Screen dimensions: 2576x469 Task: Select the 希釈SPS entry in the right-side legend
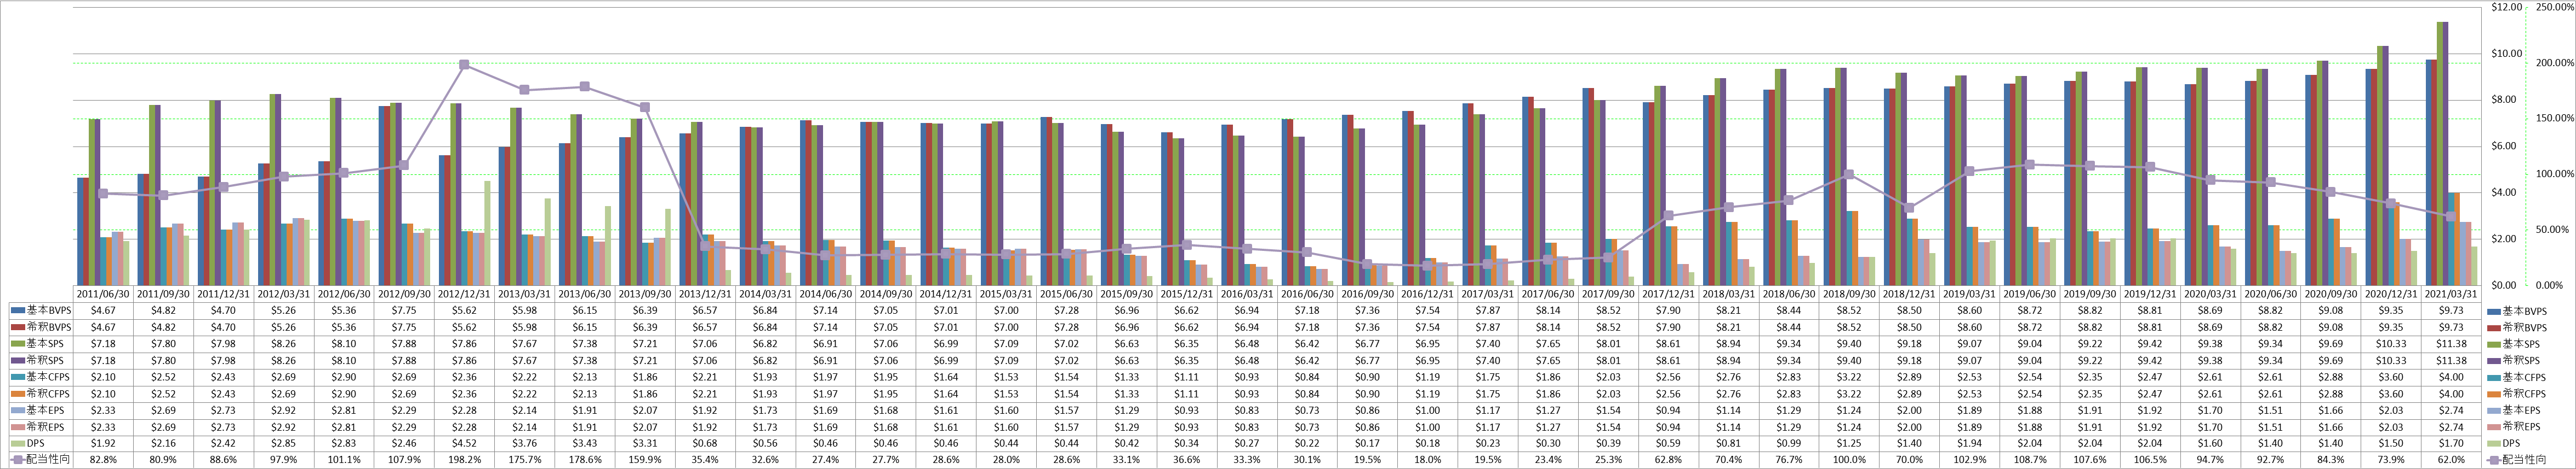2514,360
